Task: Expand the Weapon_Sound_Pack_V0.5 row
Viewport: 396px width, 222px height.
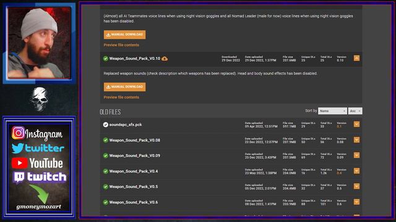Action: click(356, 186)
